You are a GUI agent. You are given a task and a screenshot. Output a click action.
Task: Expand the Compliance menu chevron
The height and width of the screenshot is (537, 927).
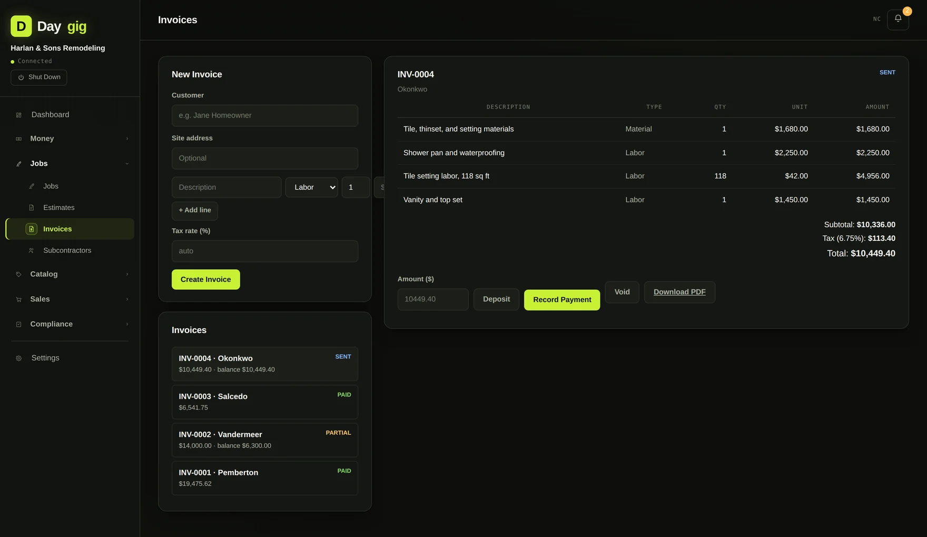point(127,324)
